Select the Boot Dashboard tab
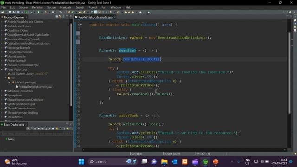 pos(13,125)
